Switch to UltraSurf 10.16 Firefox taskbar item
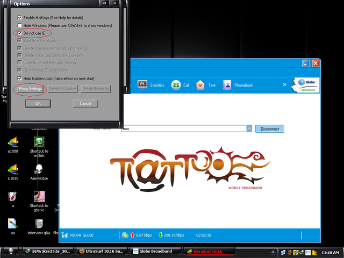344x258 pixels. coord(103,252)
